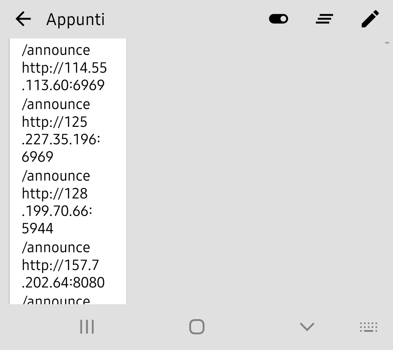Collapse the panel via the navigation bar chevron
This screenshot has height=350, width=393.
[x=306, y=327]
